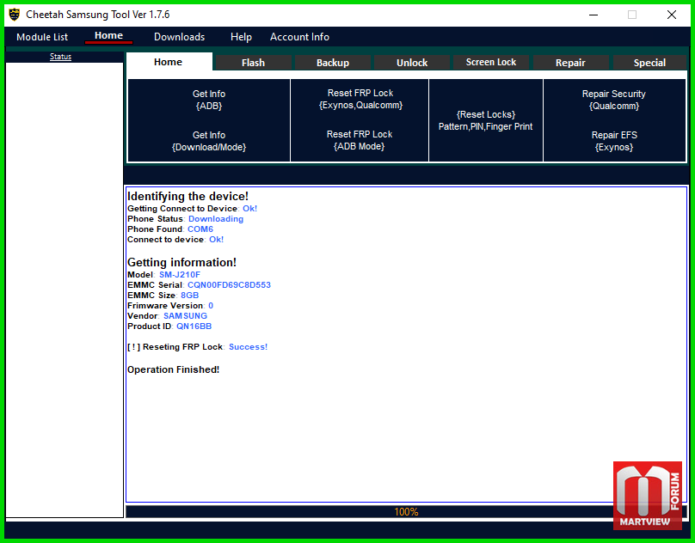Run Get Info {ADB}
Image resolution: width=695 pixels, height=543 pixels.
click(x=209, y=101)
